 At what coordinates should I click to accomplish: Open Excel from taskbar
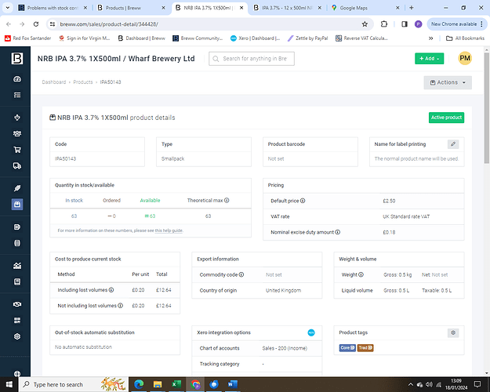pyautogui.click(x=176, y=384)
